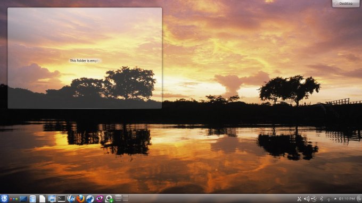Open the pager virtual desktop widget
Image resolution: width=362 pixels, height=203 pixels.
point(122,199)
